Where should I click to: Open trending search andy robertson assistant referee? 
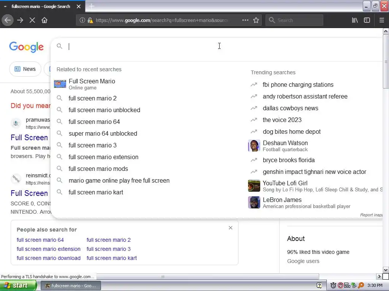click(x=305, y=97)
